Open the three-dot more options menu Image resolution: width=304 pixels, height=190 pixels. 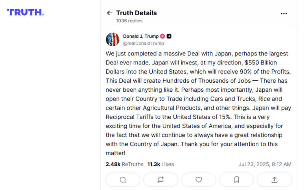(x=284, y=13)
